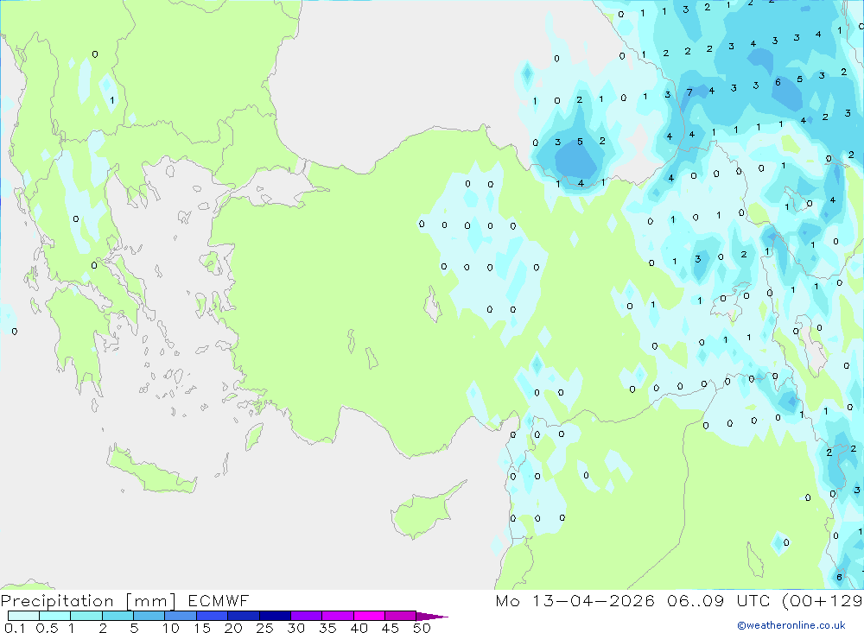The image size is (864, 633).
Task: Click the '10' legend scale label
Action: tap(171, 628)
